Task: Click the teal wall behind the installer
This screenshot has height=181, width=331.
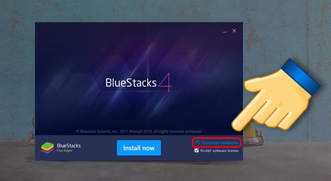Action: click(x=17, y=63)
